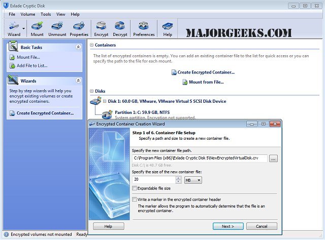Select Disk 1: 60.0 GB VMware entry
325x240 pixels.
point(167,101)
